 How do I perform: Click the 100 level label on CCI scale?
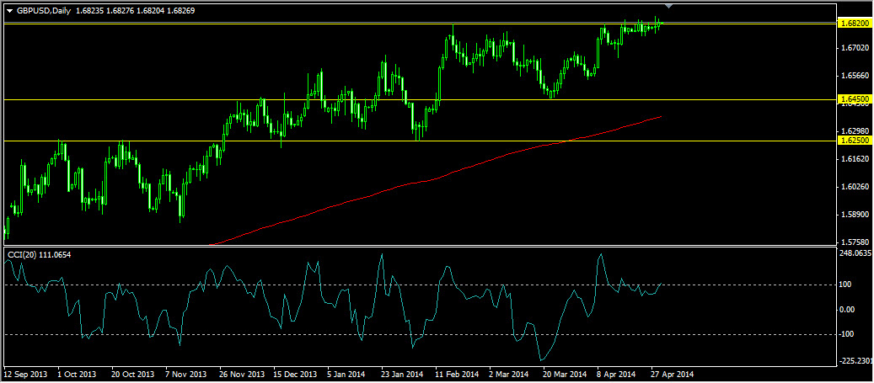click(x=847, y=285)
